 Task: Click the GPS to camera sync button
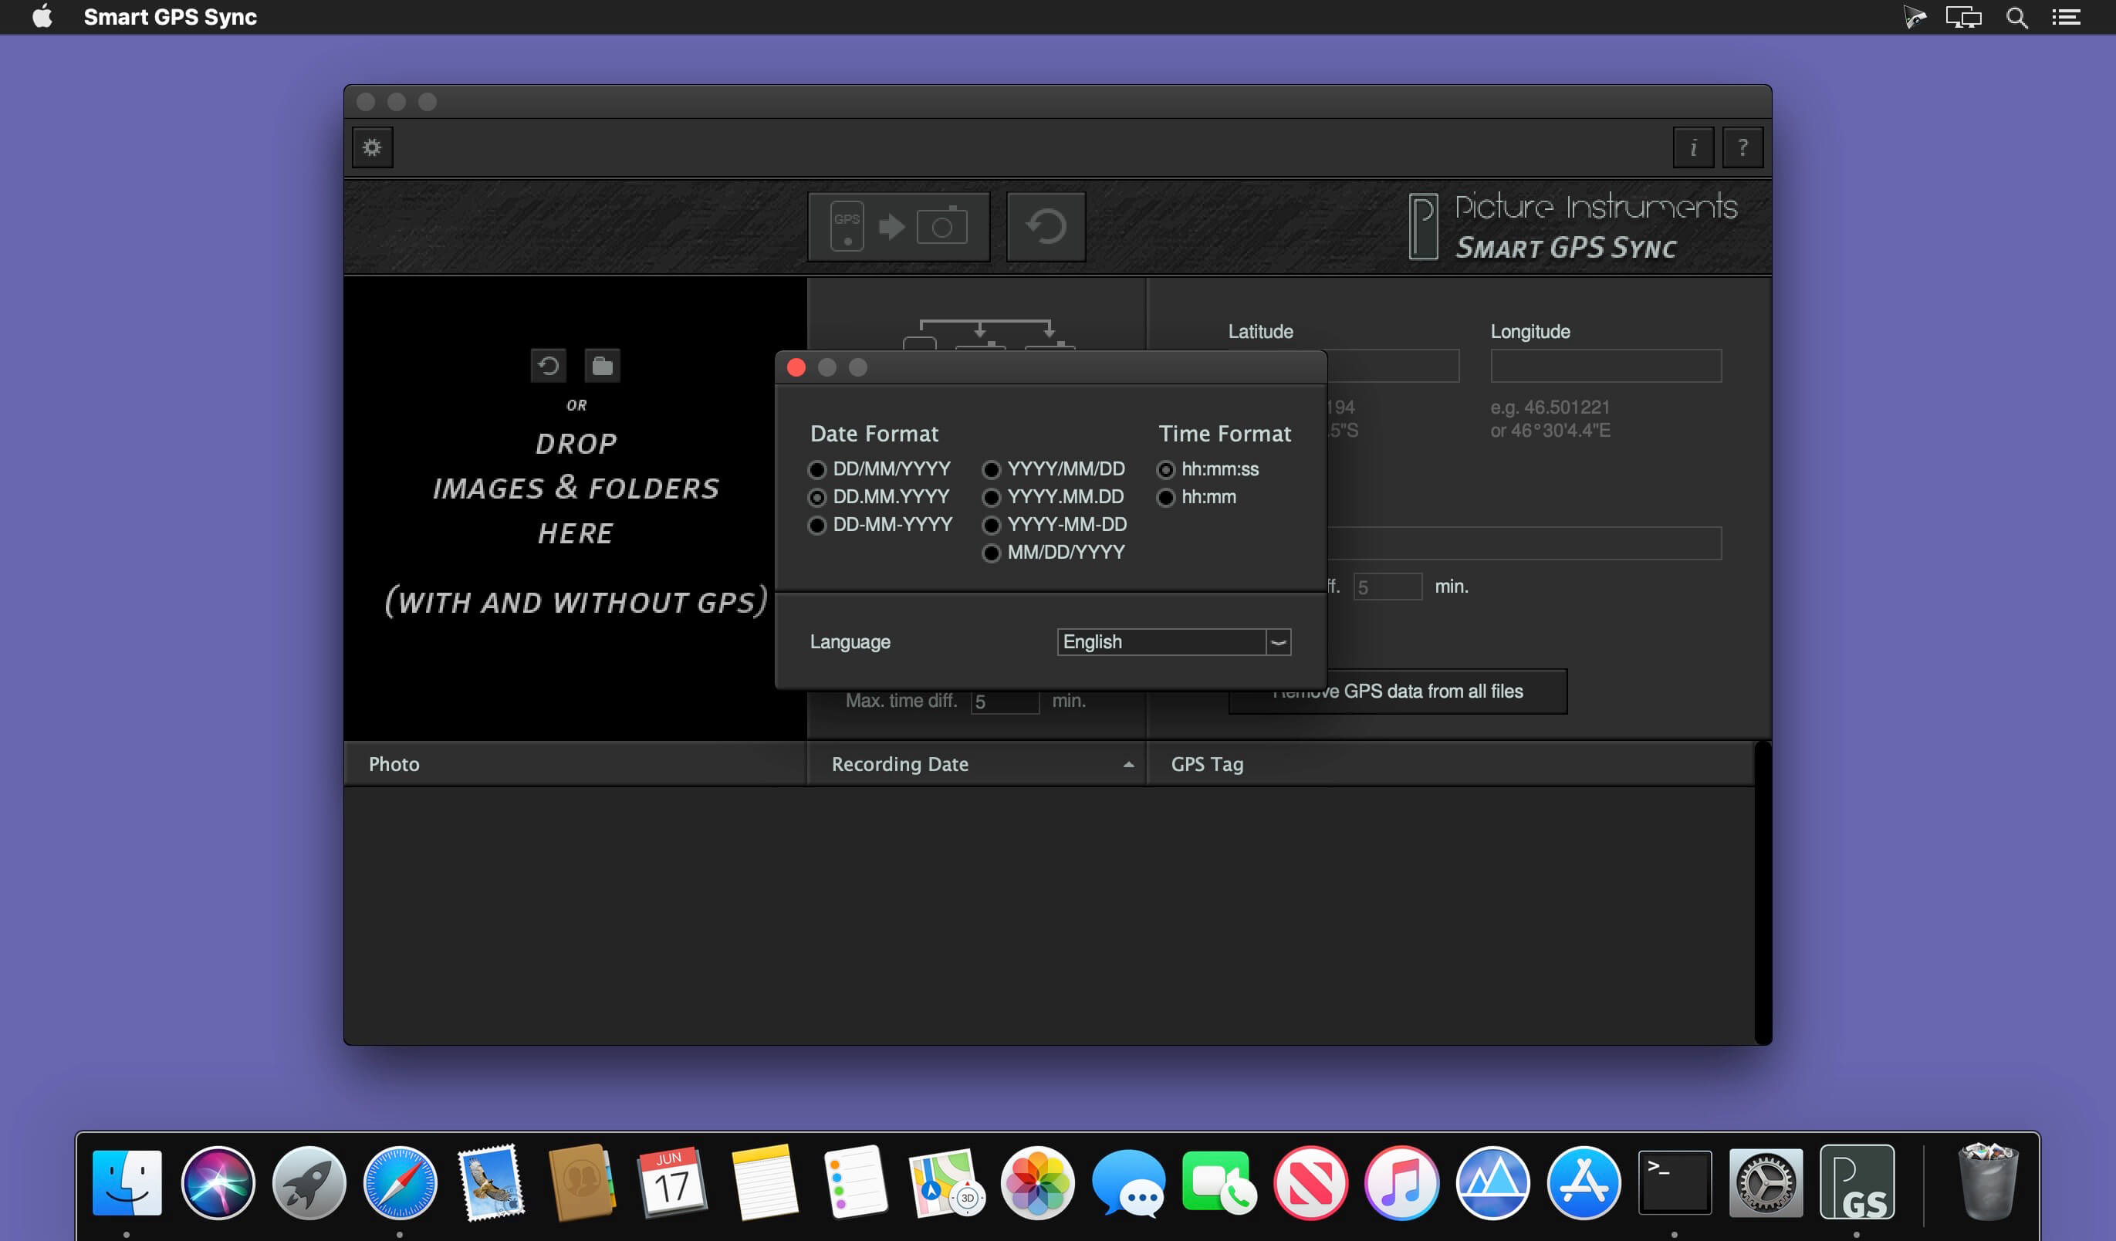(898, 227)
